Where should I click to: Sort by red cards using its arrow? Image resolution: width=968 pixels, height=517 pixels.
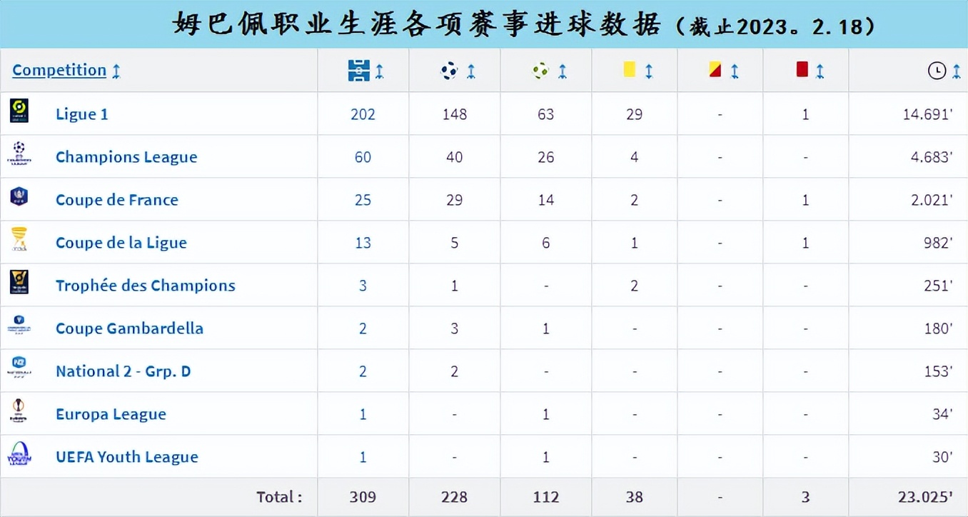point(820,71)
